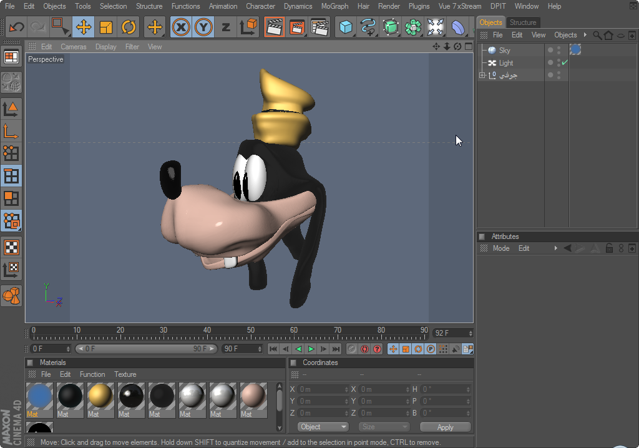Click the Undo arrow in the top toolbar
The image size is (639, 448).
pos(17,27)
